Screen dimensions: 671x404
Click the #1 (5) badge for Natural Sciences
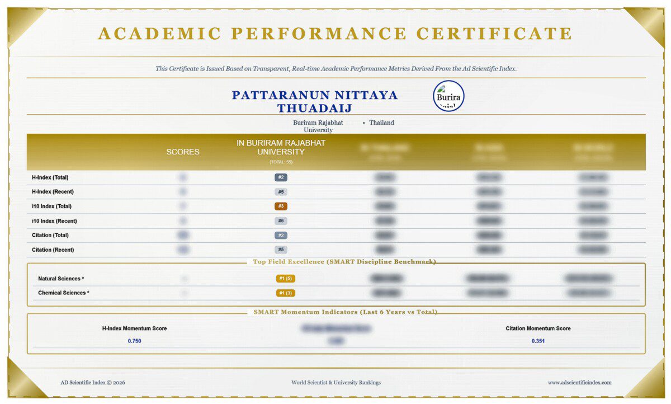tap(285, 279)
